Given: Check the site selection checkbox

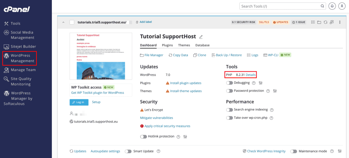Looking at the screenshot, I should 72,22.
